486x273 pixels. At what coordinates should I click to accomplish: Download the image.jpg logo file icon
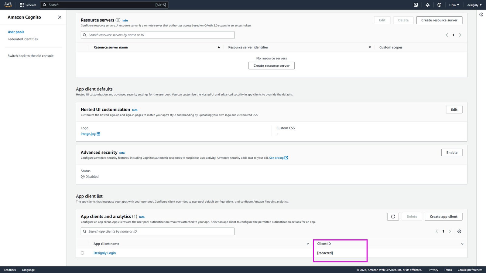[x=98, y=134]
